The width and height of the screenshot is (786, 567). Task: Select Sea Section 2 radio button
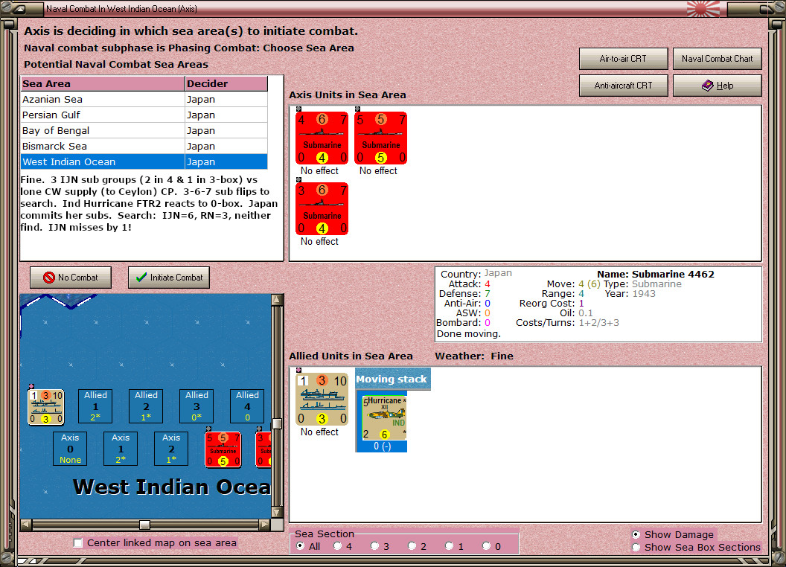click(x=412, y=546)
